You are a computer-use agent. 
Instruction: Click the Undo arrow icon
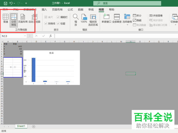11,3
